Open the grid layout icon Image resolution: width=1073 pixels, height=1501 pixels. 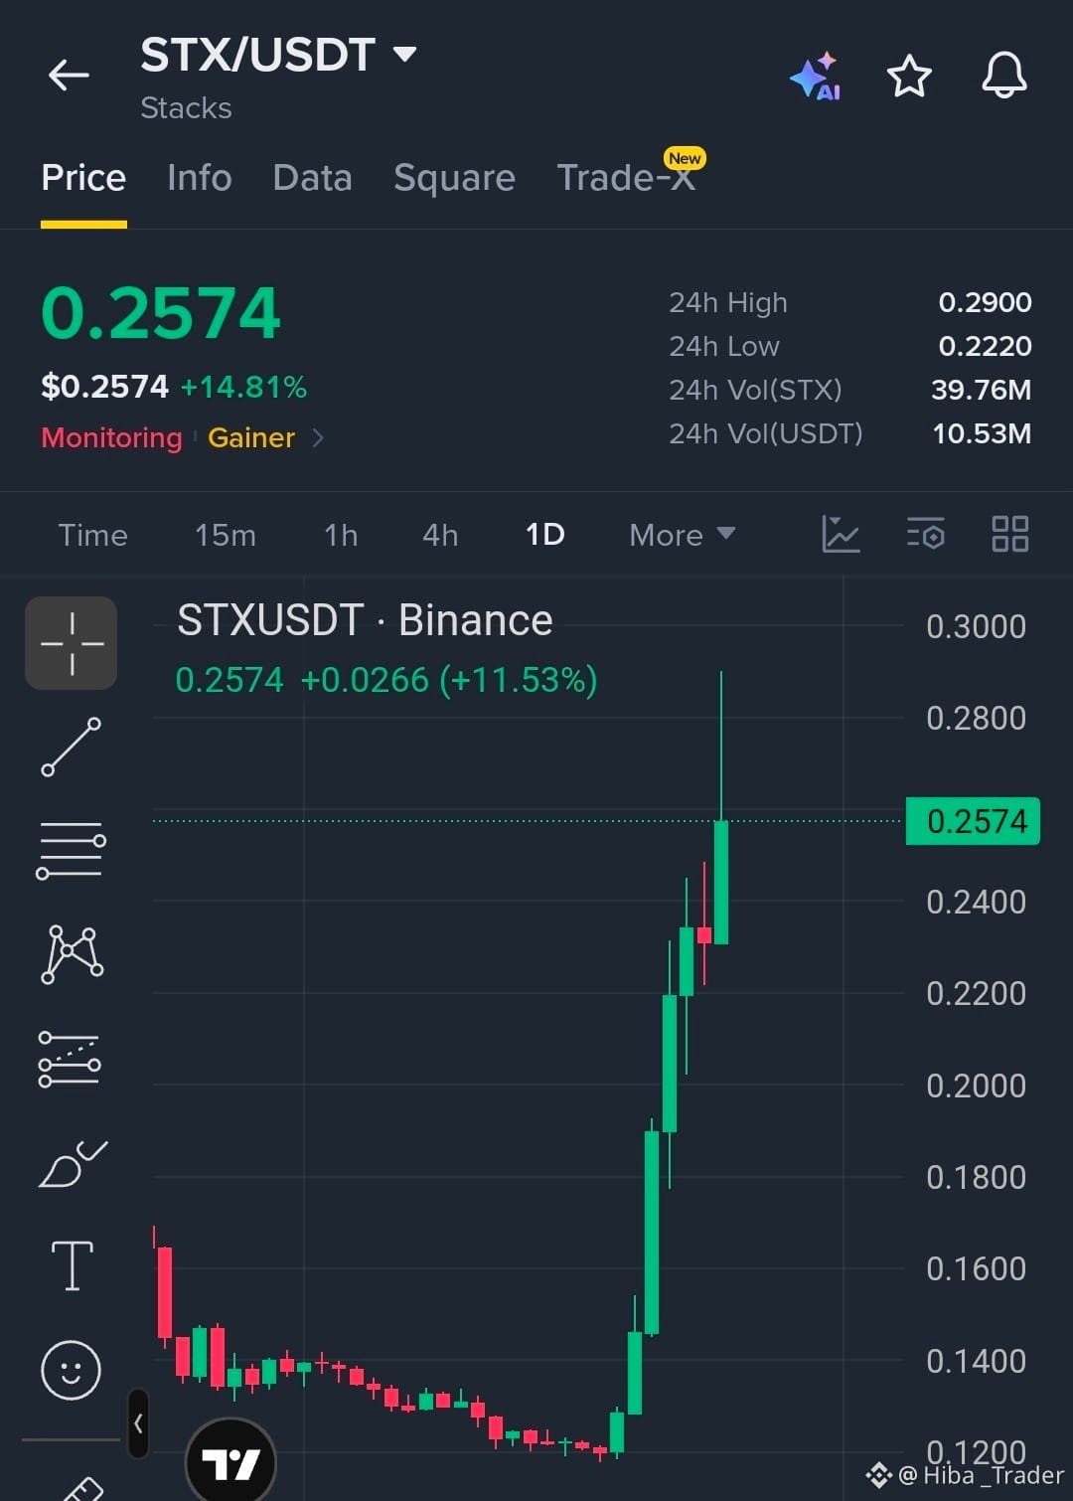point(1010,535)
